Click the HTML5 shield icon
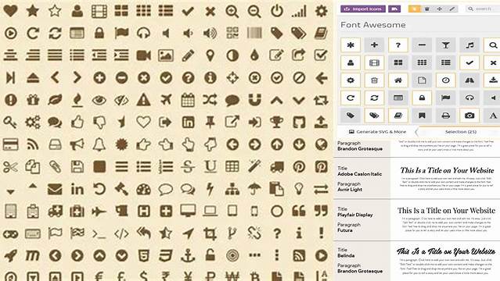This screenshot has height=281, width=500. [x=143, y=255]
